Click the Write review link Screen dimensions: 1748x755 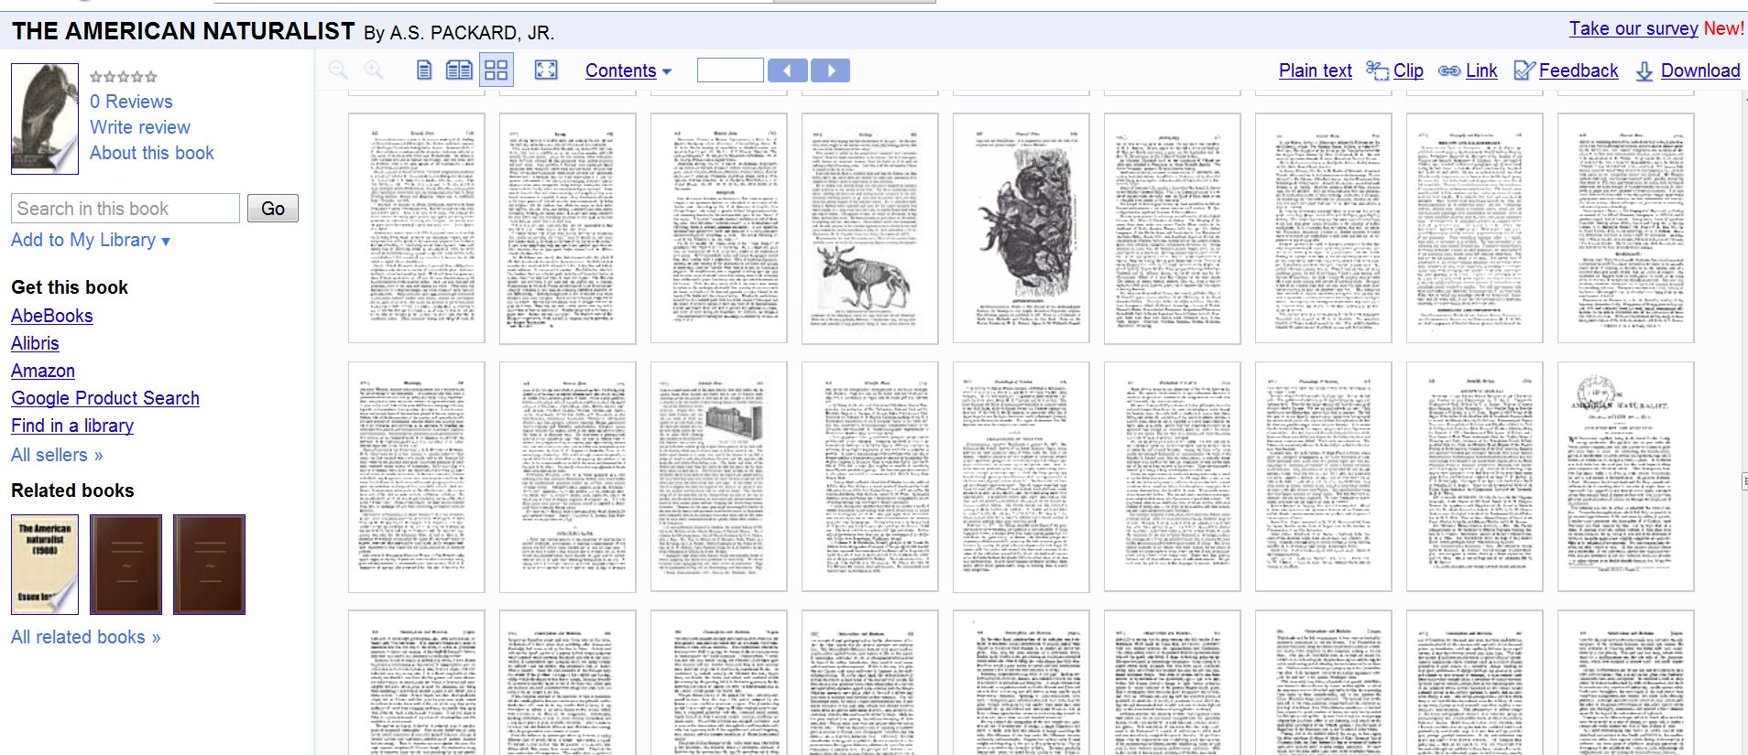coord(140,127)
